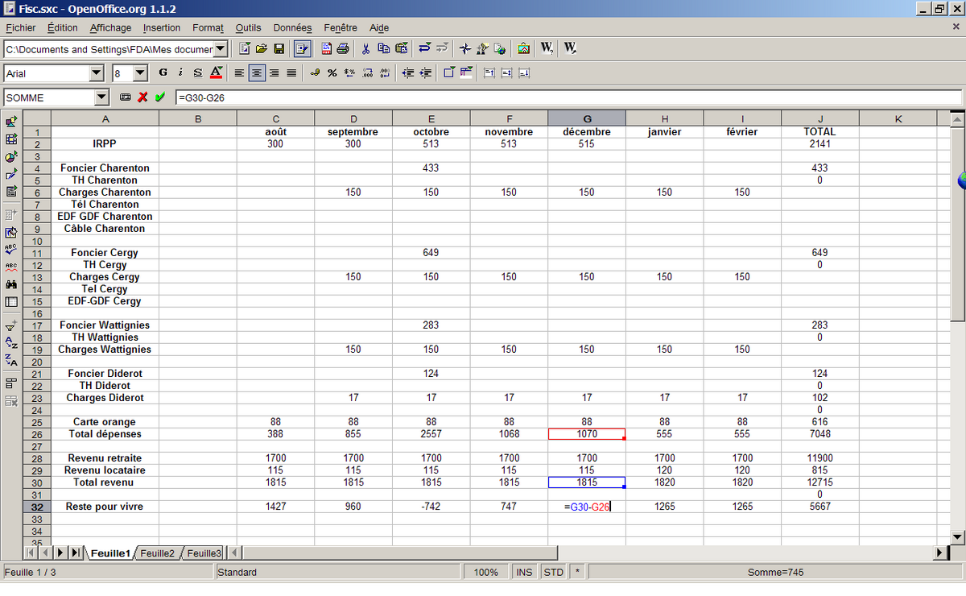
Task: Open the Format menu
Action: (x=208, y=27)
